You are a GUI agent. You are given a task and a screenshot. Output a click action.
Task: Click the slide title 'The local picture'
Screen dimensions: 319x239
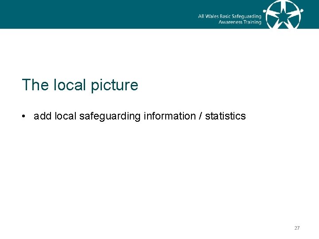point(80,85)
